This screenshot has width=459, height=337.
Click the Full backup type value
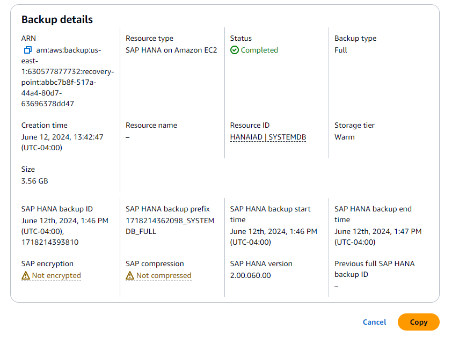point(341,50)
